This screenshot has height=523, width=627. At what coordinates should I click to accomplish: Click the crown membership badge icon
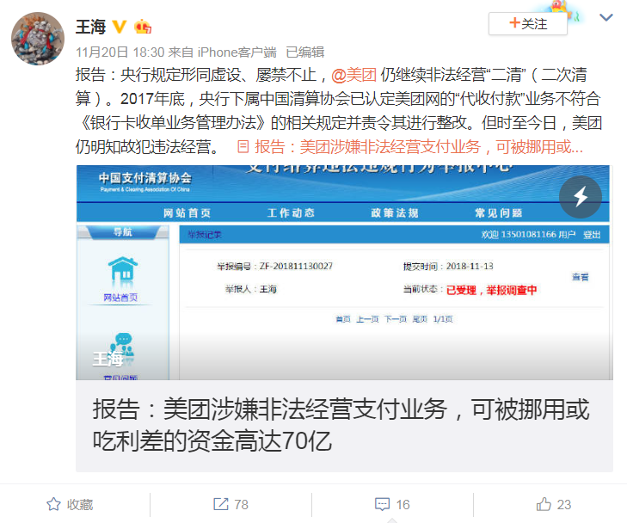click(x=143, y=27)
